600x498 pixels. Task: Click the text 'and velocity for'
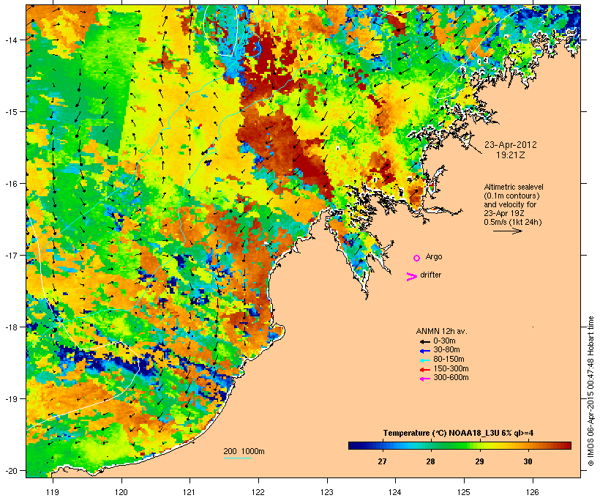click(510, 204)
